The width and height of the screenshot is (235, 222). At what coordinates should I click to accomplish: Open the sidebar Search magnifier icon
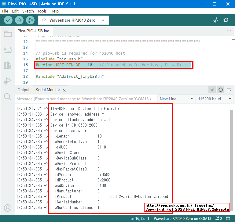pyautogui.click(x=8, y=97)
